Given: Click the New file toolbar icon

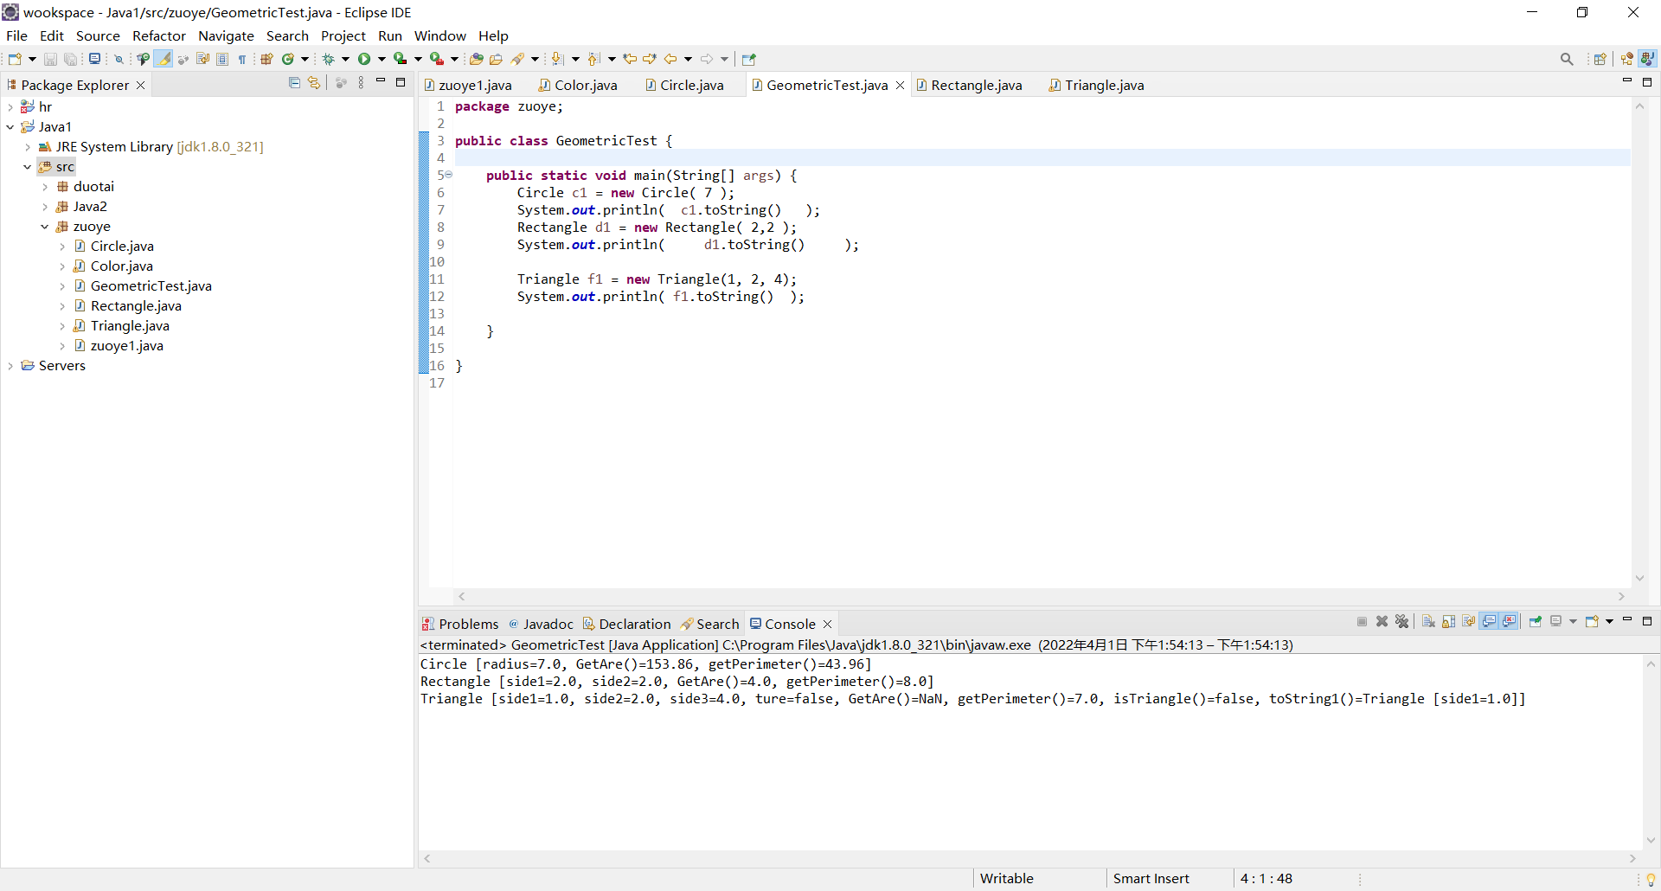Looking at the screenshot, I should coord(15,59).
